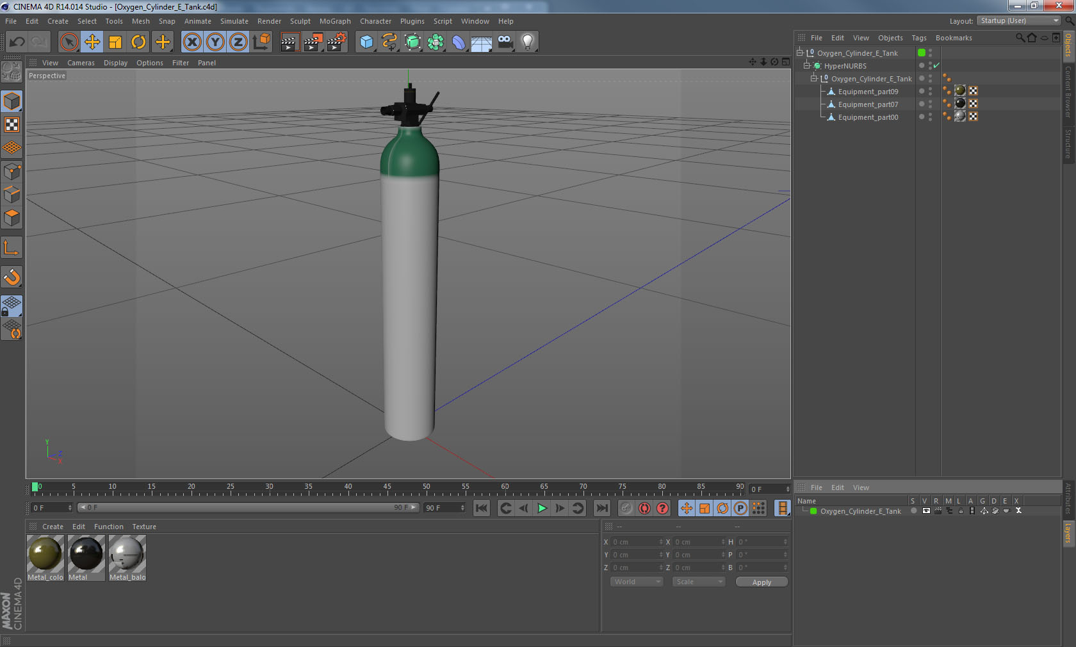Click rotation H input field
The height and width of the screenshot is (647, 1076).
click(762, 542)
